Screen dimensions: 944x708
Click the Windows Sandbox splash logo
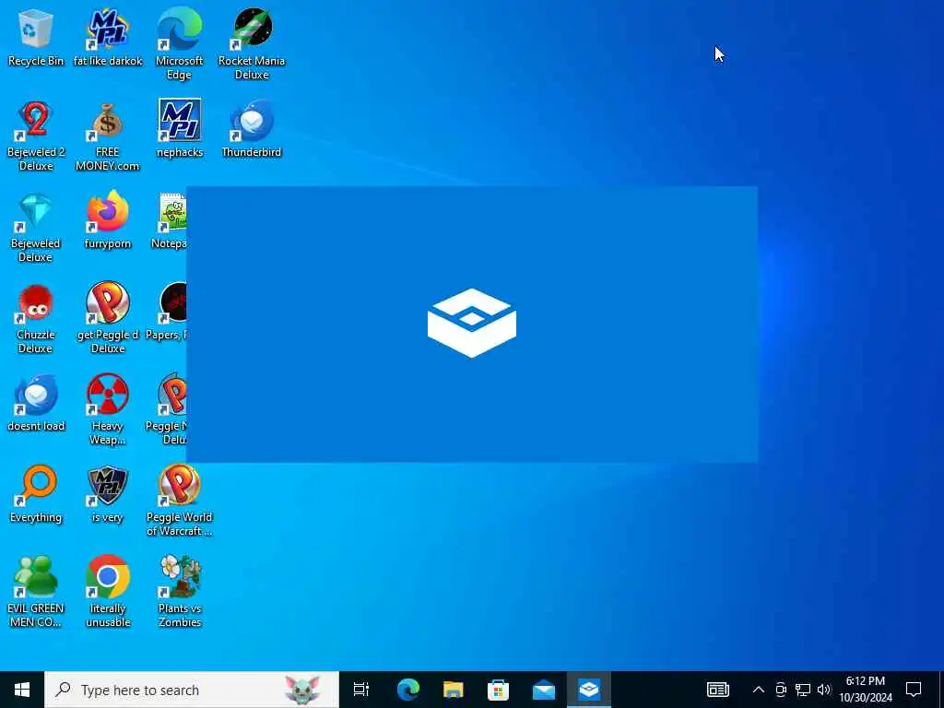472,324
